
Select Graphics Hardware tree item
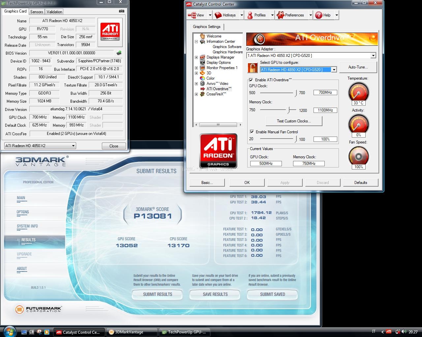[227, 52]
